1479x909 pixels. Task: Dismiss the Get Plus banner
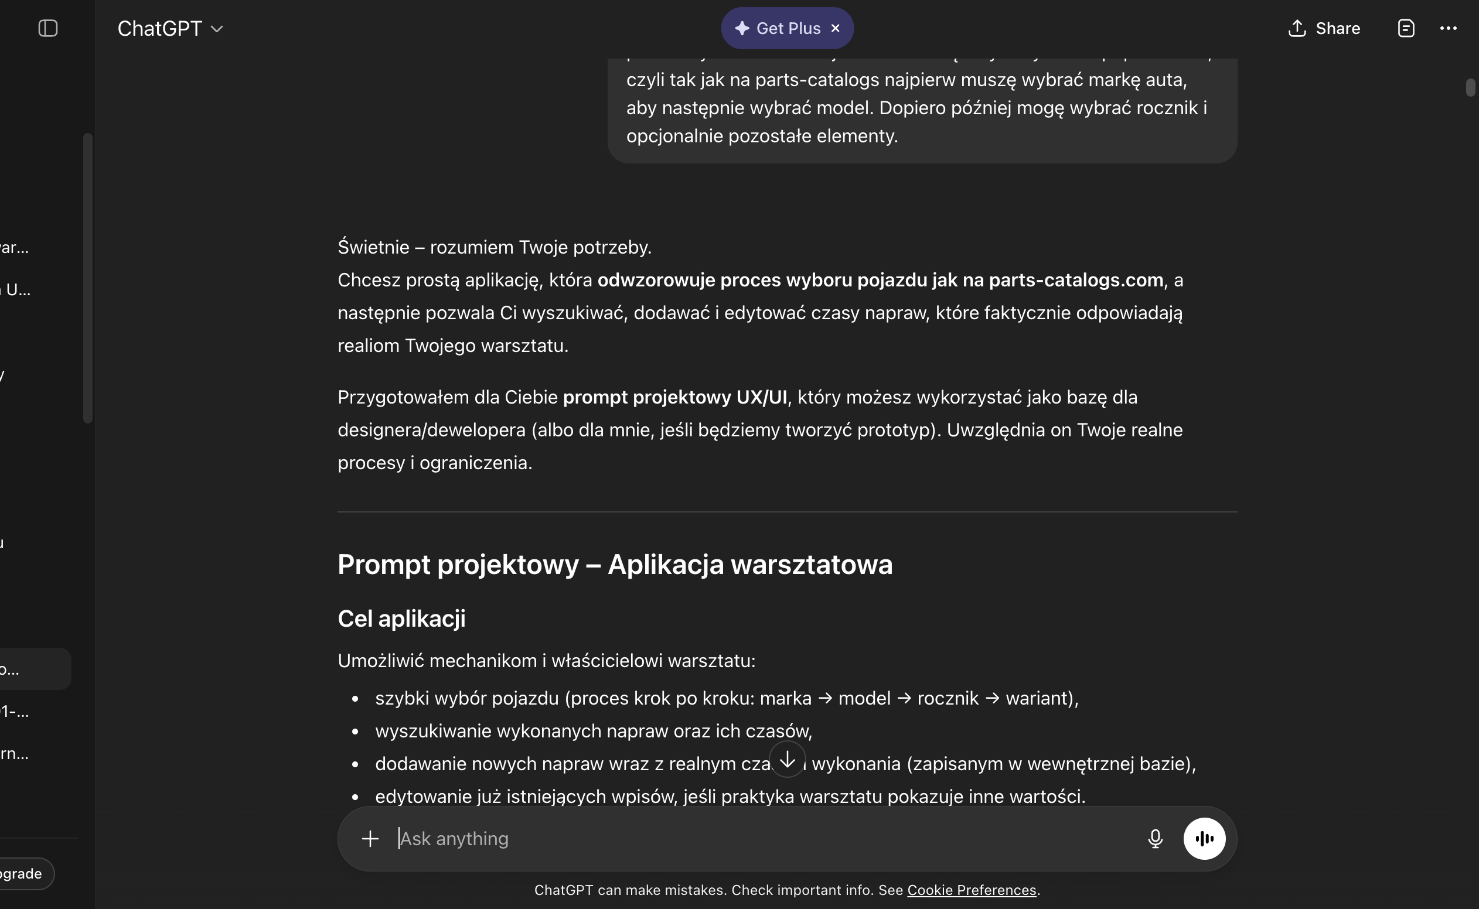point(835,28)
